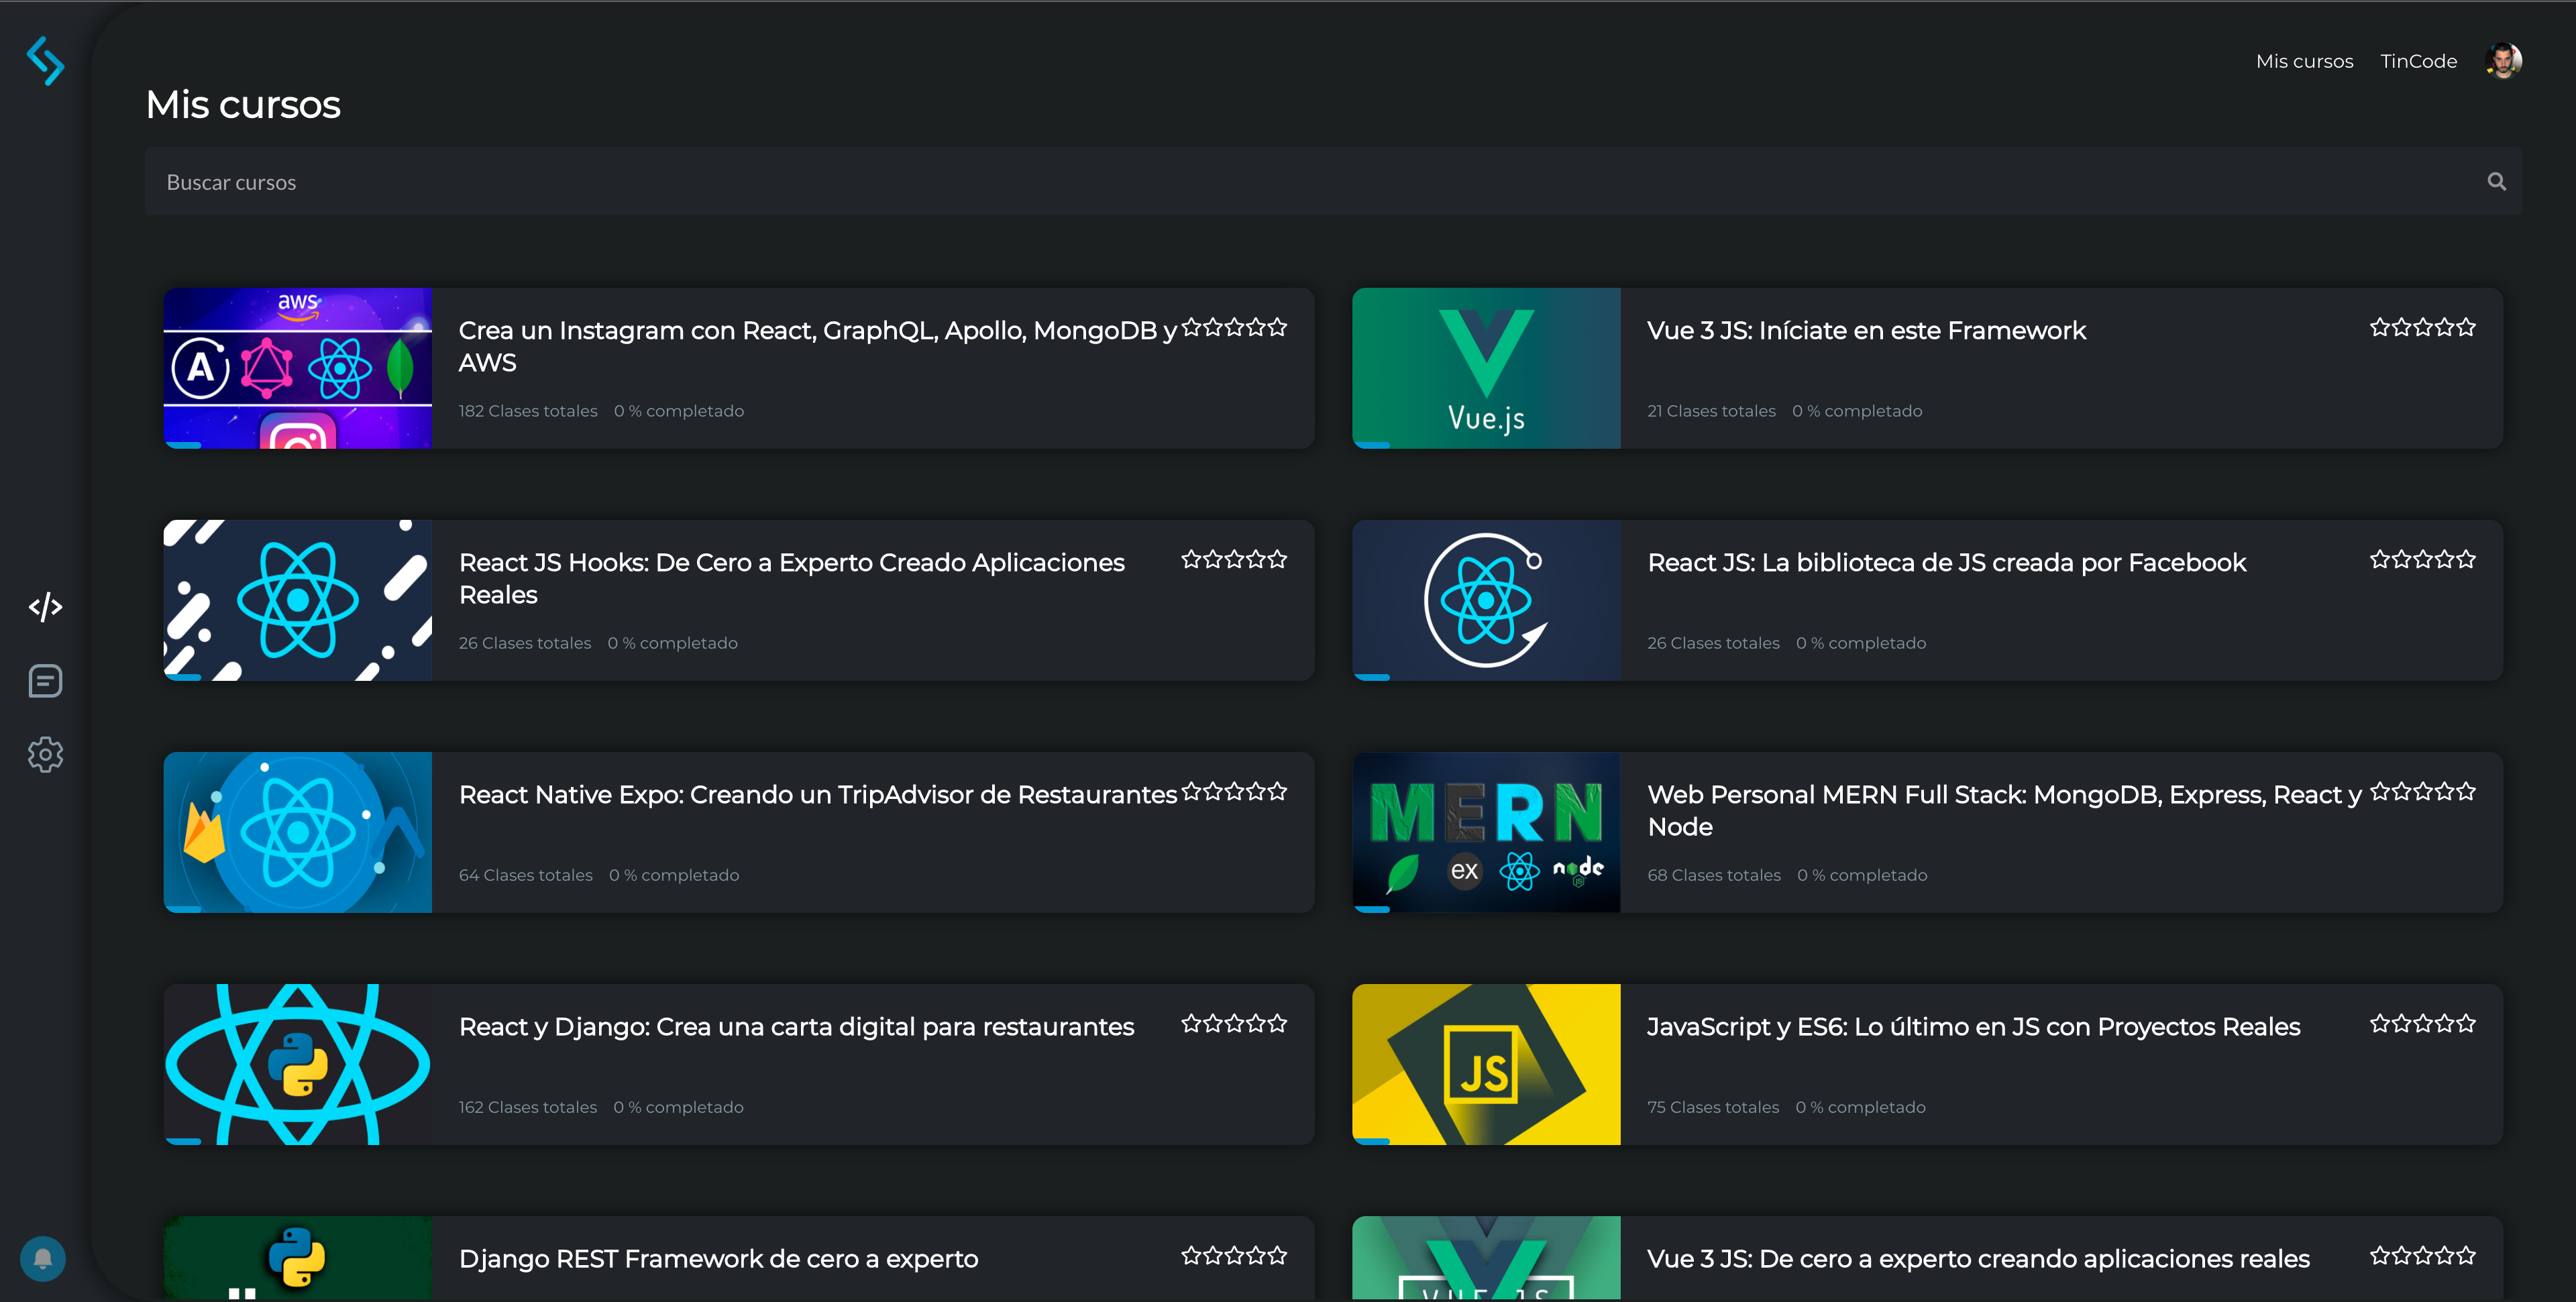Open the chat message sidebar icon
The width and height of the screenshot is (2576, 1302).
45,681
